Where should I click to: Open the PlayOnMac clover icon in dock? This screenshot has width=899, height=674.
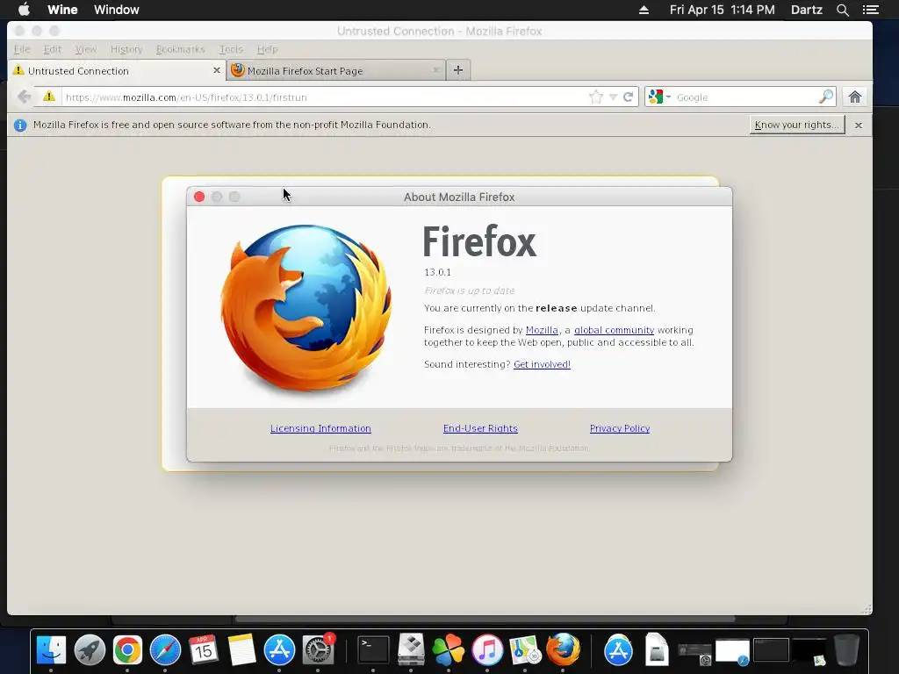(449, 650)
